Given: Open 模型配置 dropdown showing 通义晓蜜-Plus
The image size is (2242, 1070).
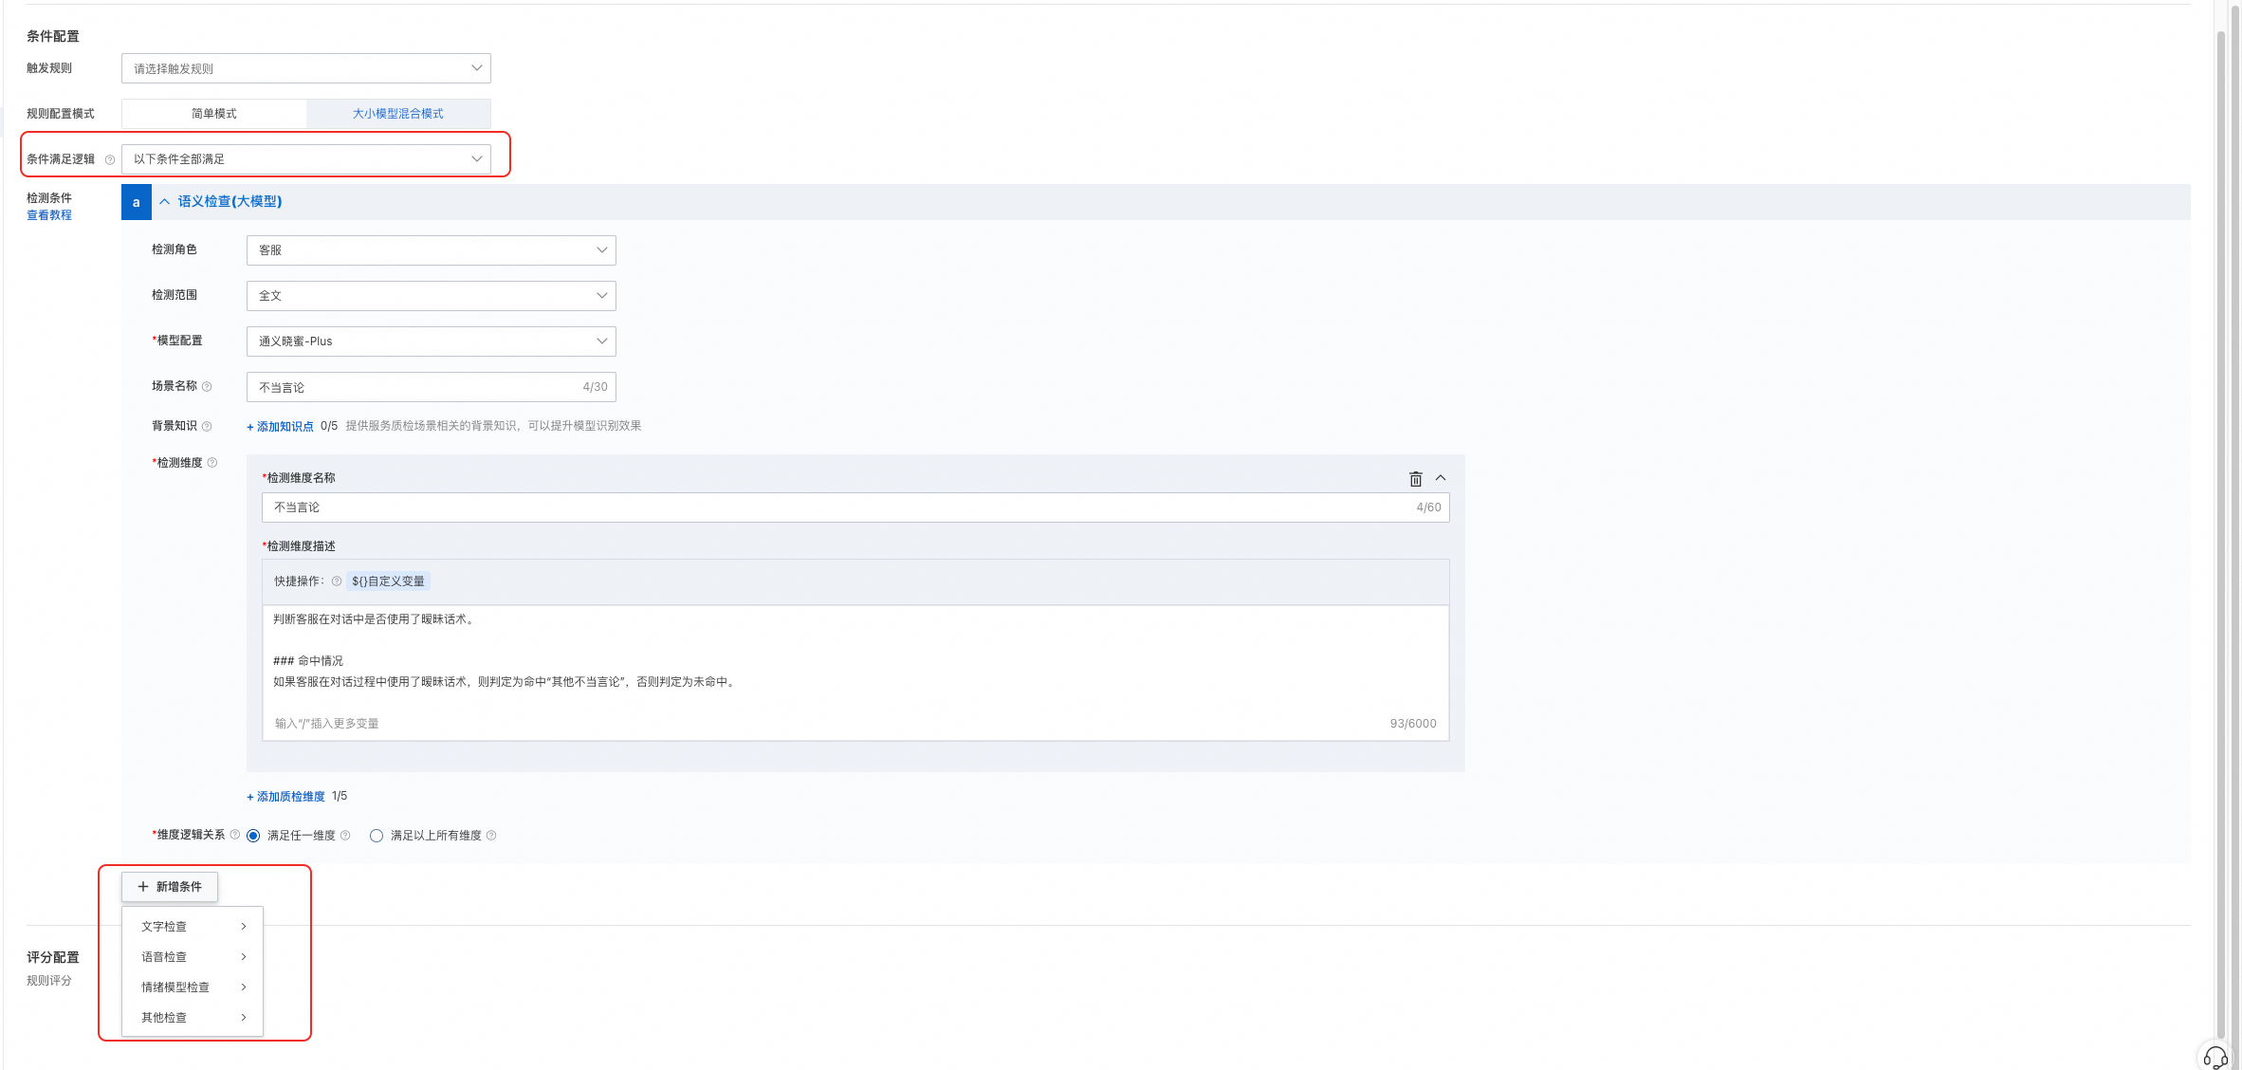Looking at the screenshot, I should (x=431, y=341).
